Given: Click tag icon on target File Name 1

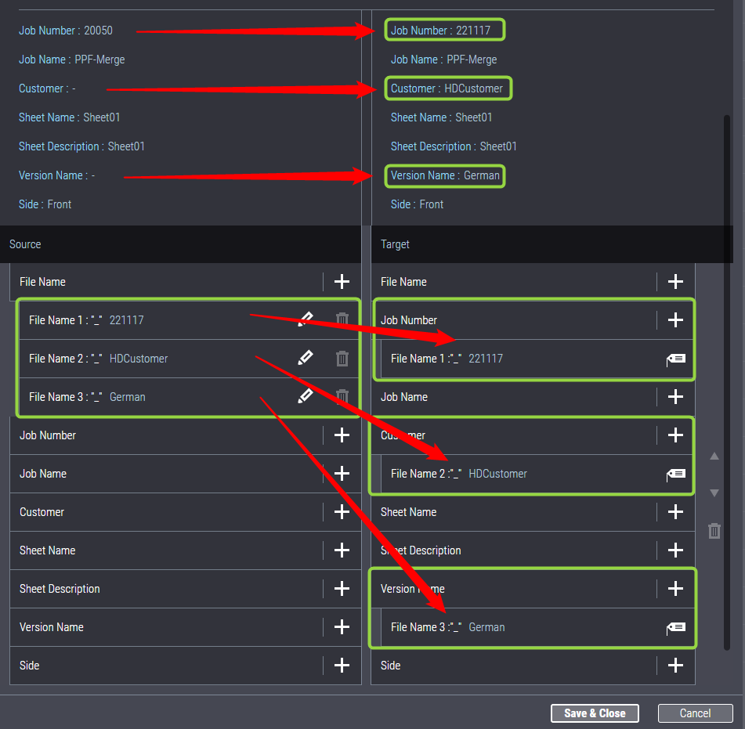Looking at the screenshot, I should 675,359.
